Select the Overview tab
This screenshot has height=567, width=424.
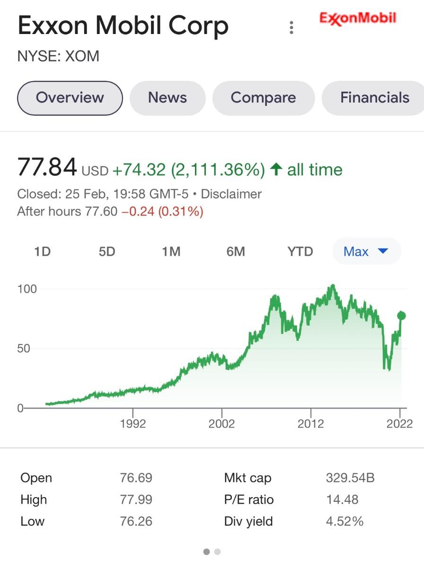coord(70,98)
